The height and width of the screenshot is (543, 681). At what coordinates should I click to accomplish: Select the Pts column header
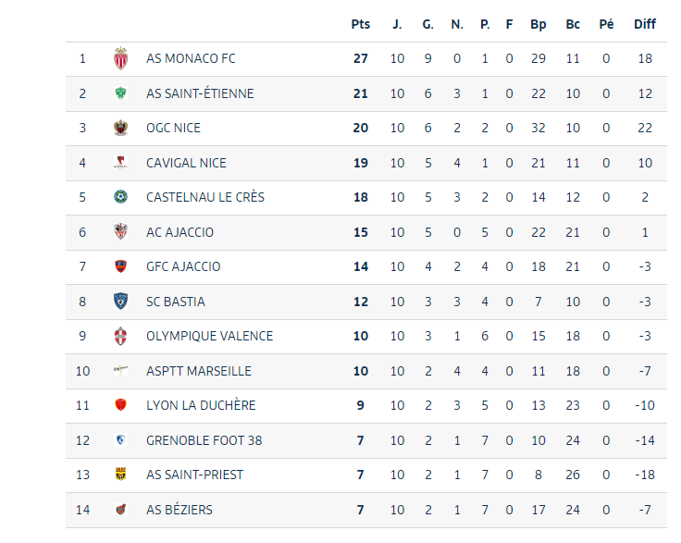point(360,24)
